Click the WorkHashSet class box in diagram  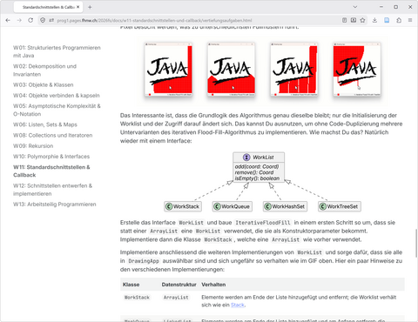(x=285, y=206)
